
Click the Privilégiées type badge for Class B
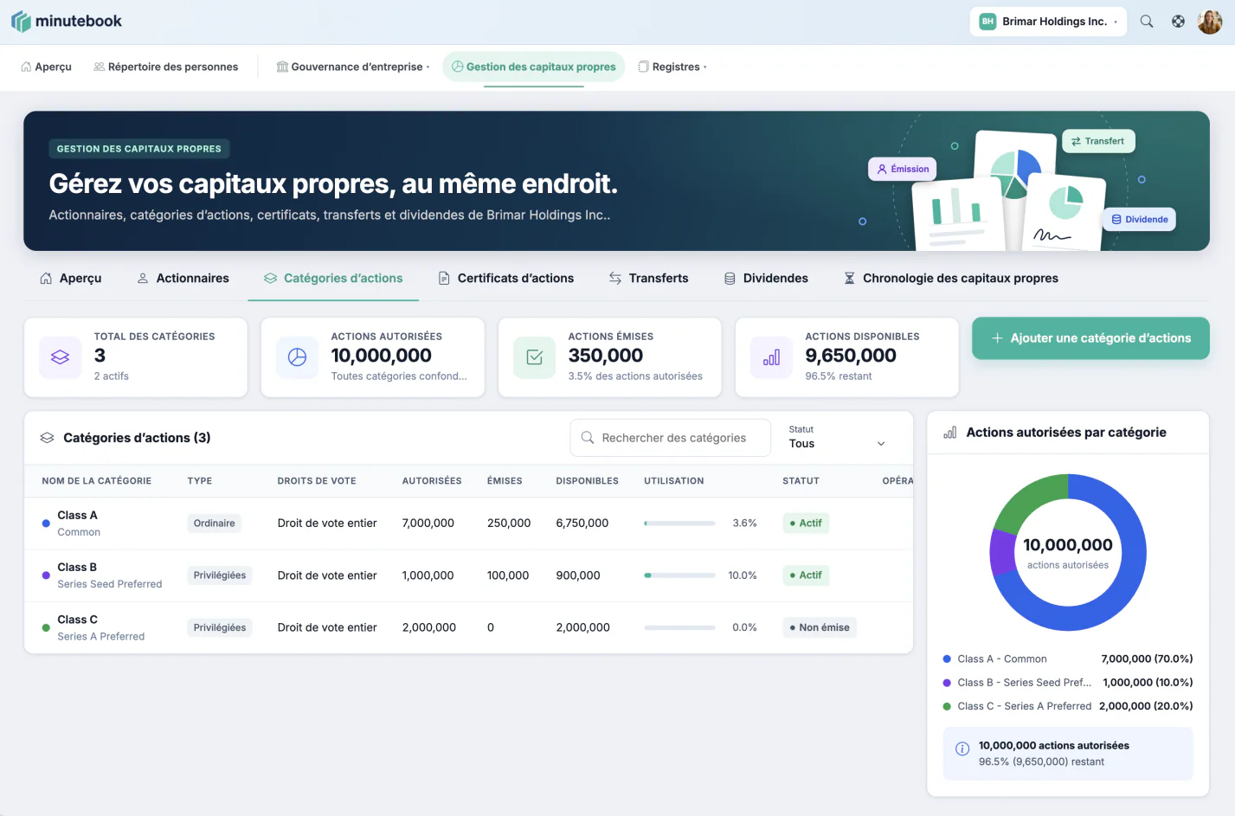[220, 575]
